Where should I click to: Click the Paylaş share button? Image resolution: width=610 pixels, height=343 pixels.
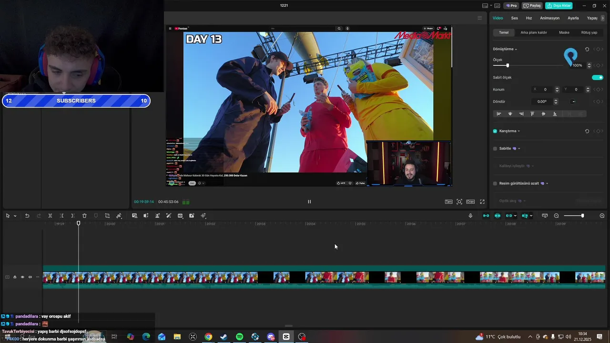[532, 6]
